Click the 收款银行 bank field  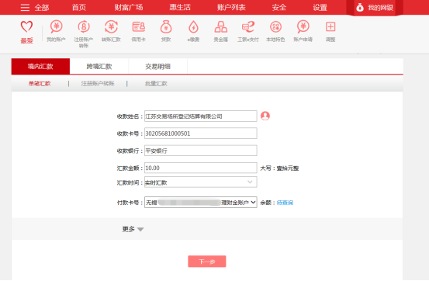pyautogui.click(x=201, y=151)
